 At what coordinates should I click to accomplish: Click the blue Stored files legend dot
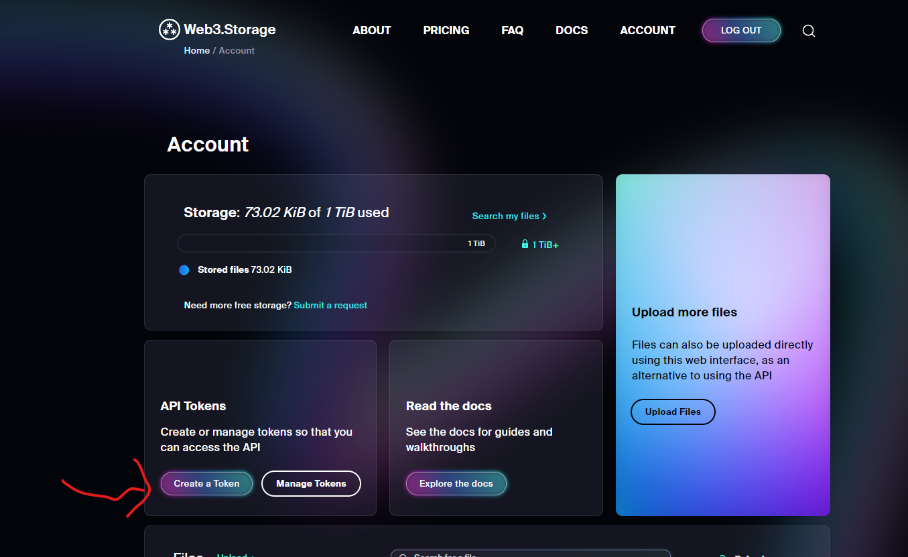click(184, 270)
